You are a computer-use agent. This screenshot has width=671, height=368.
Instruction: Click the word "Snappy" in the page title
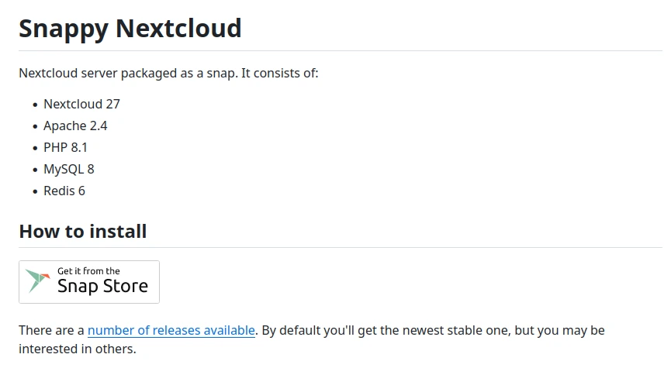63,29
